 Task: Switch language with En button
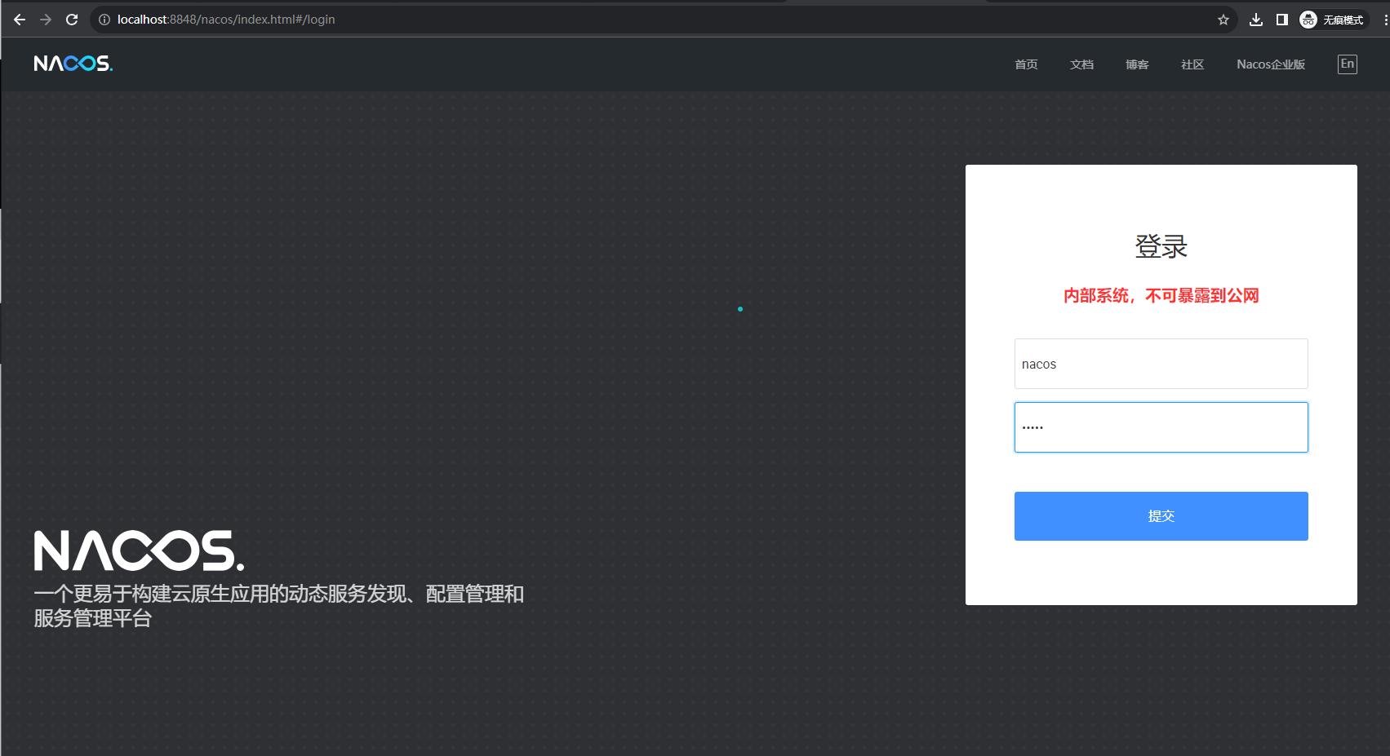(1348, 64)
